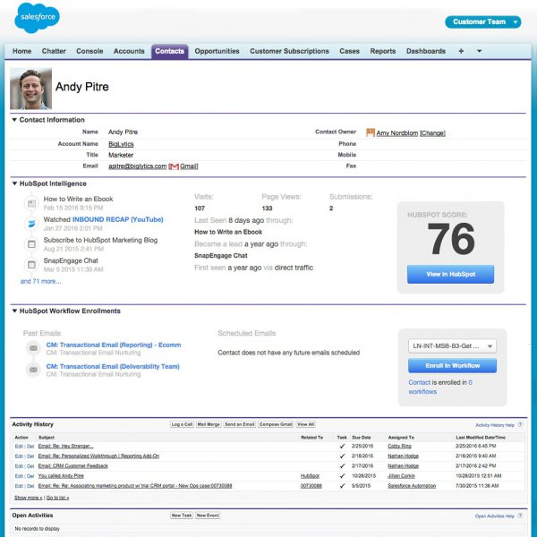Open the Customer Subscriptions tab
537x537 pixels.
pyautogui.click(x=289, y=51)
